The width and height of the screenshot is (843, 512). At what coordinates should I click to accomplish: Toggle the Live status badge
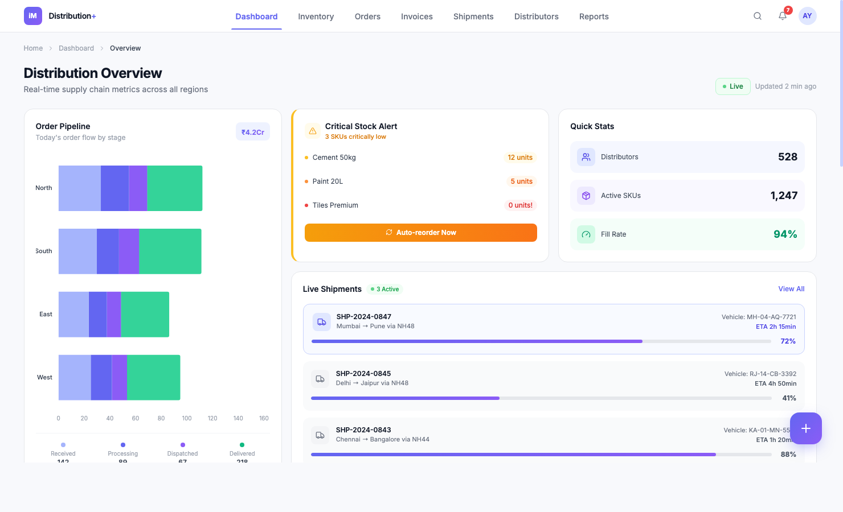(x=732, y=86)
